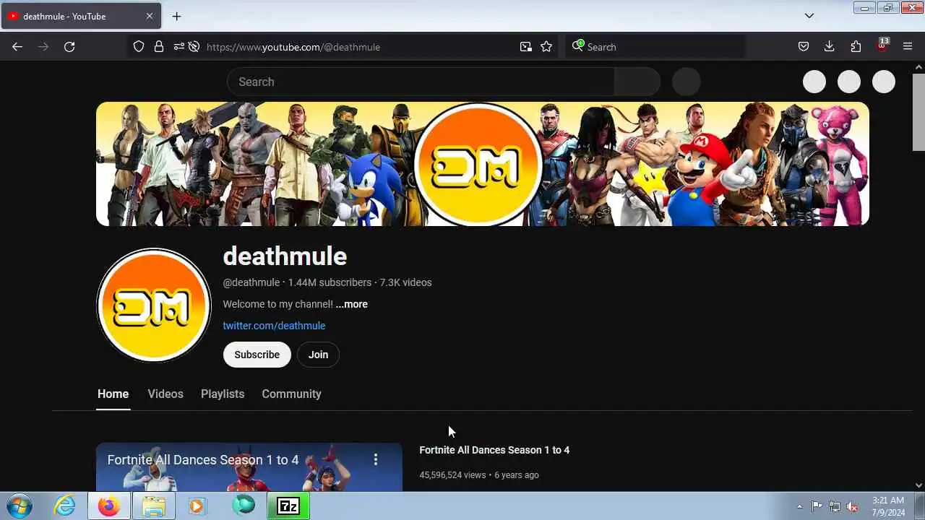
Task: Open the Community channel tab
Action: click(291, 394)
